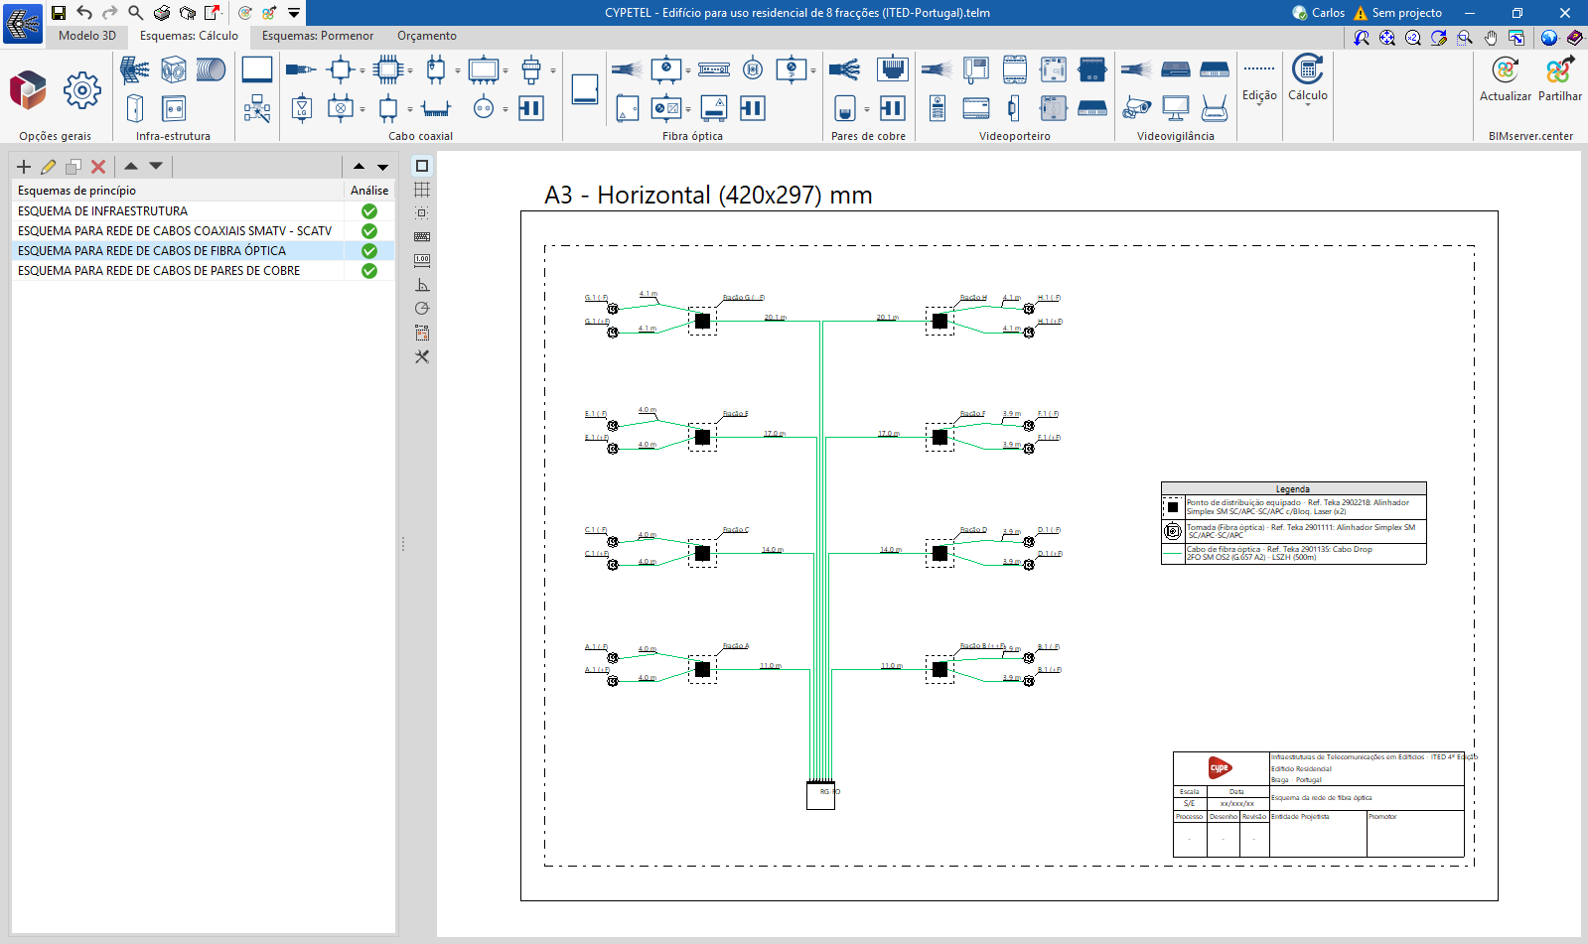Screen dimensions: 1588x944
Task: Click the save floppy disk icon
Action: point(59,13)
